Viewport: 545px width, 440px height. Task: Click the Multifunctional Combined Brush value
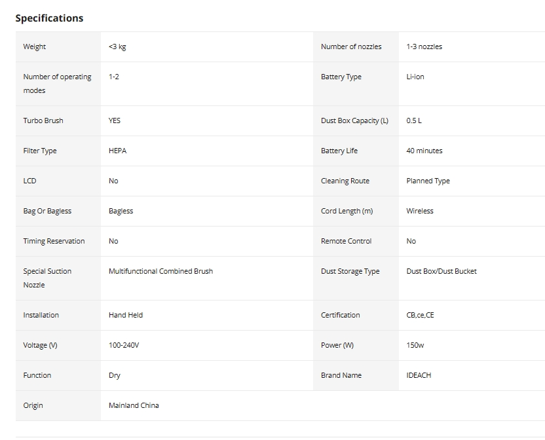tap(160, 271)
